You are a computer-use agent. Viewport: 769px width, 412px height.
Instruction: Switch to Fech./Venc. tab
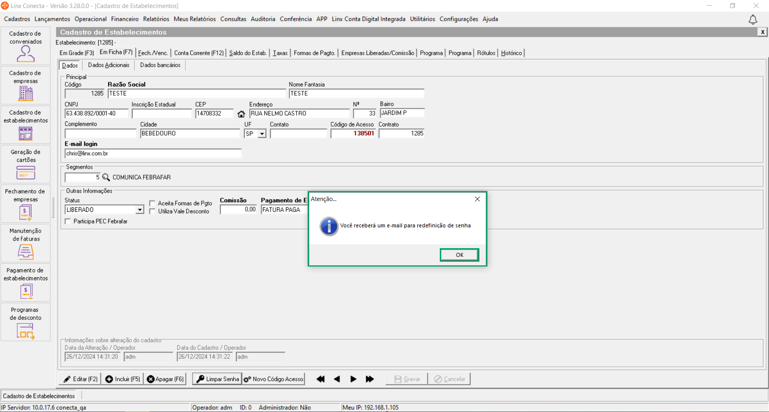(x=153, y=53)
